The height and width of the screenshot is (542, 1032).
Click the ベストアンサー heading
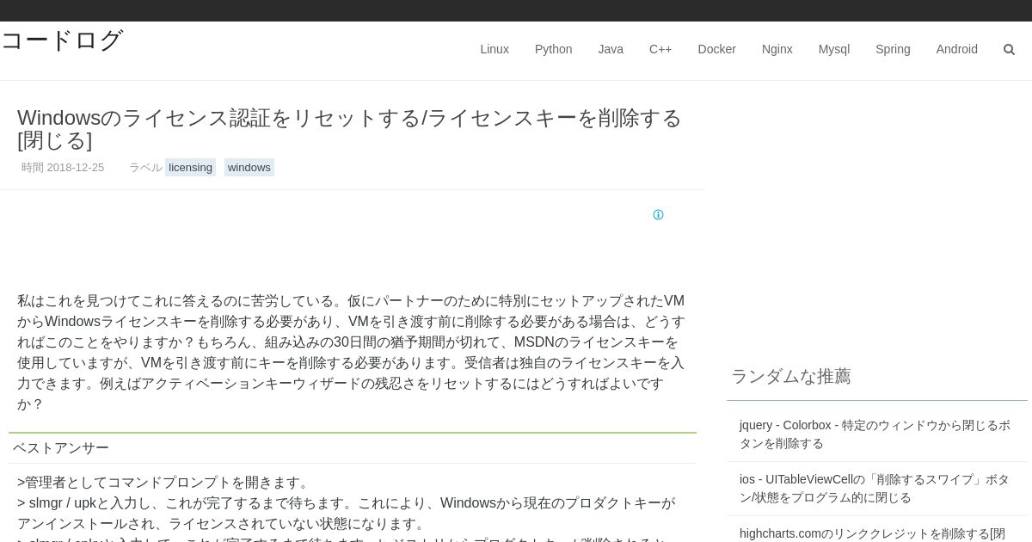click(x=61, y=447)
